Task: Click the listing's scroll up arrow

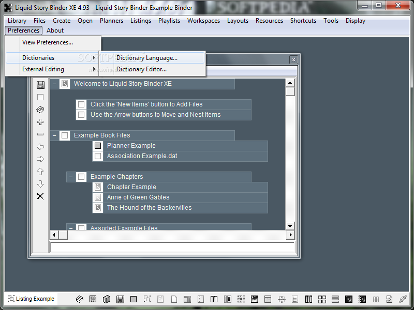Action: pyautogui.click(x=290, y=83)
